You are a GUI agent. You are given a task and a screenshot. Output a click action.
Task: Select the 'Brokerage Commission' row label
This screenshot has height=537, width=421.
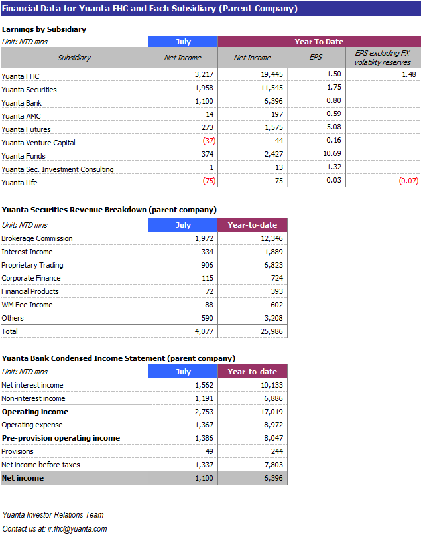point(37,238)
